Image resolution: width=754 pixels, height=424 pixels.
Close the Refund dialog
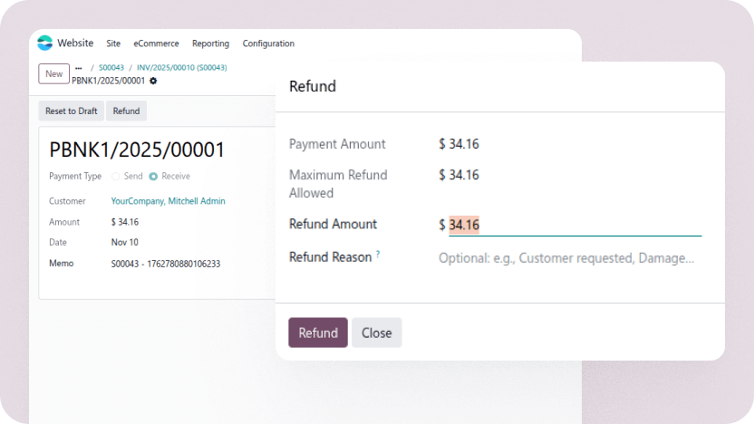376,332
